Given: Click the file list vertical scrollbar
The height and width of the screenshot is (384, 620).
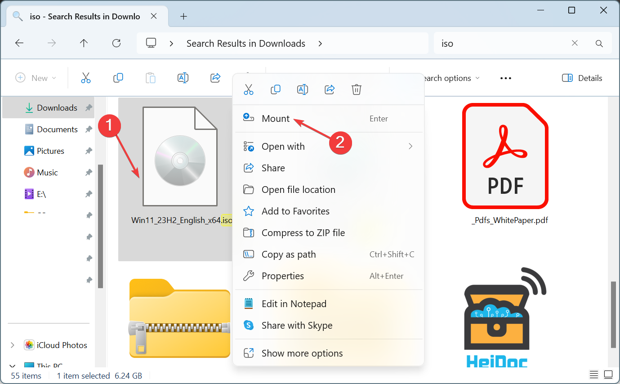Looking at the screenshot, I should (x=614, y=315).
